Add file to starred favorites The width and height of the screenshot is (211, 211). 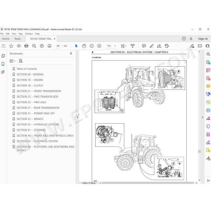[11, 46]
